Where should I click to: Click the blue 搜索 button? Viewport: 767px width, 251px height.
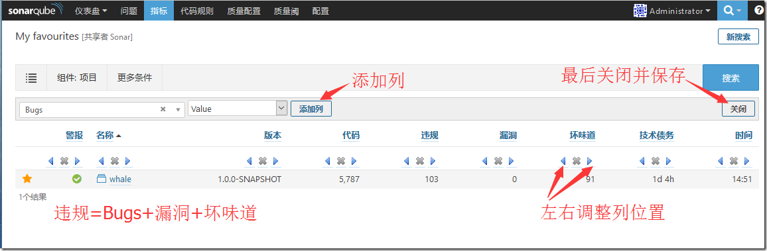pyautogui.click(x=731, y=77)
